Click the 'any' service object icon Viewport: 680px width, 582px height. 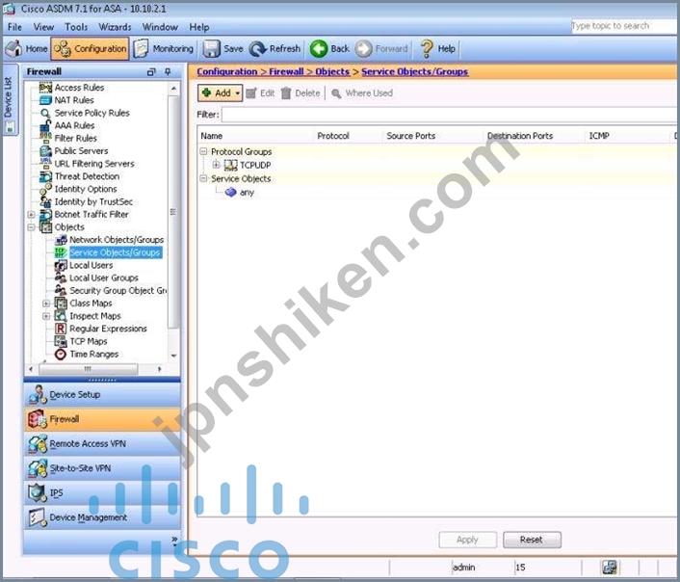point(231,193)
